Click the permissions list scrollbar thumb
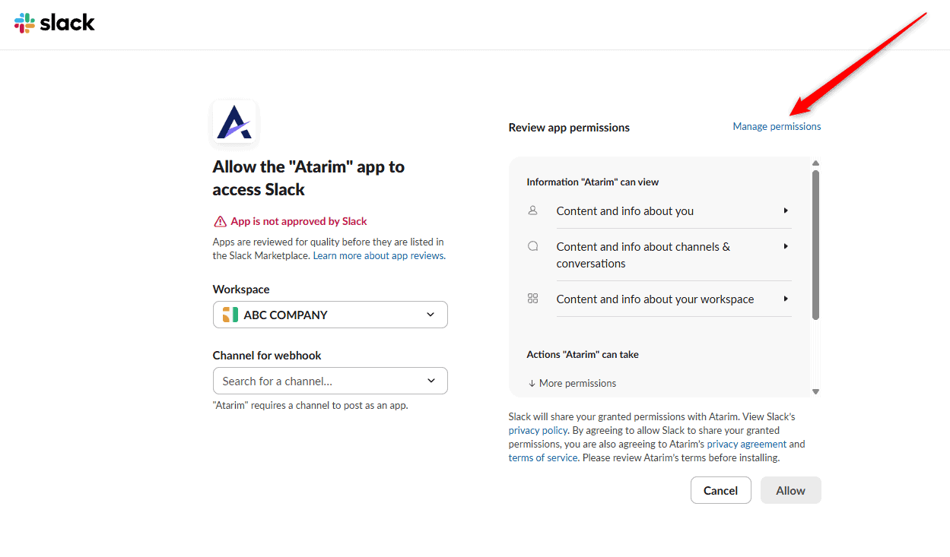950x557 pixels. (815, 245)
